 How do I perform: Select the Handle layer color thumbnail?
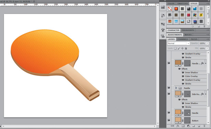pos(178,113)
